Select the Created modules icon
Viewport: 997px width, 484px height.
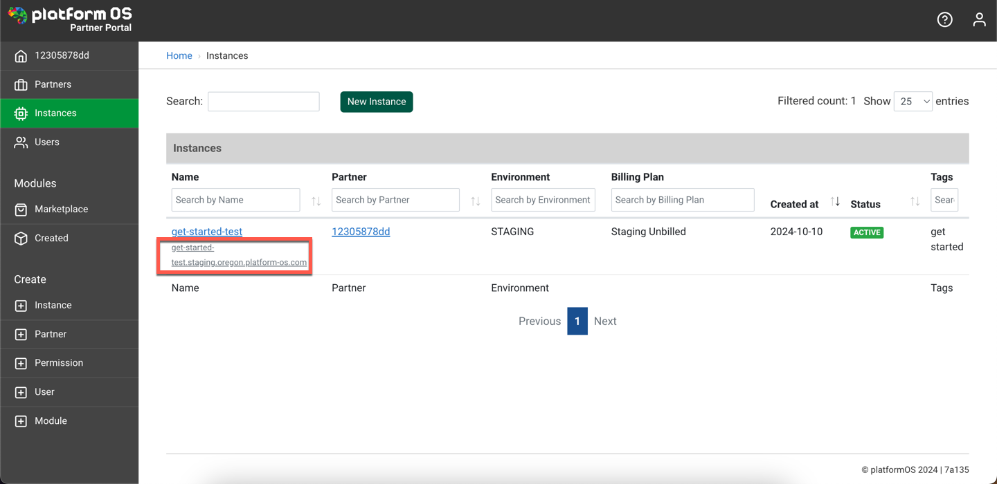(21, 237)
